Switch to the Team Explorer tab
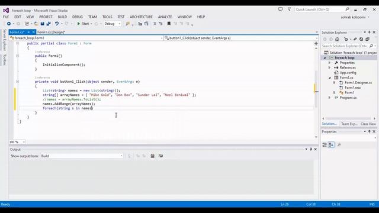The width and height of the screenshot is (379, 213). pyautogui.click(x=349, y=124)
